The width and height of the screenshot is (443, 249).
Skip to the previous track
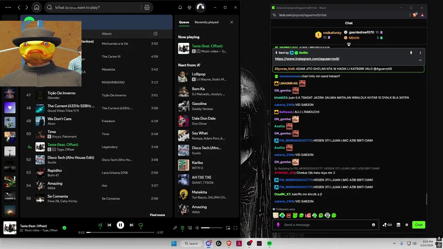(x=109, y=225)
